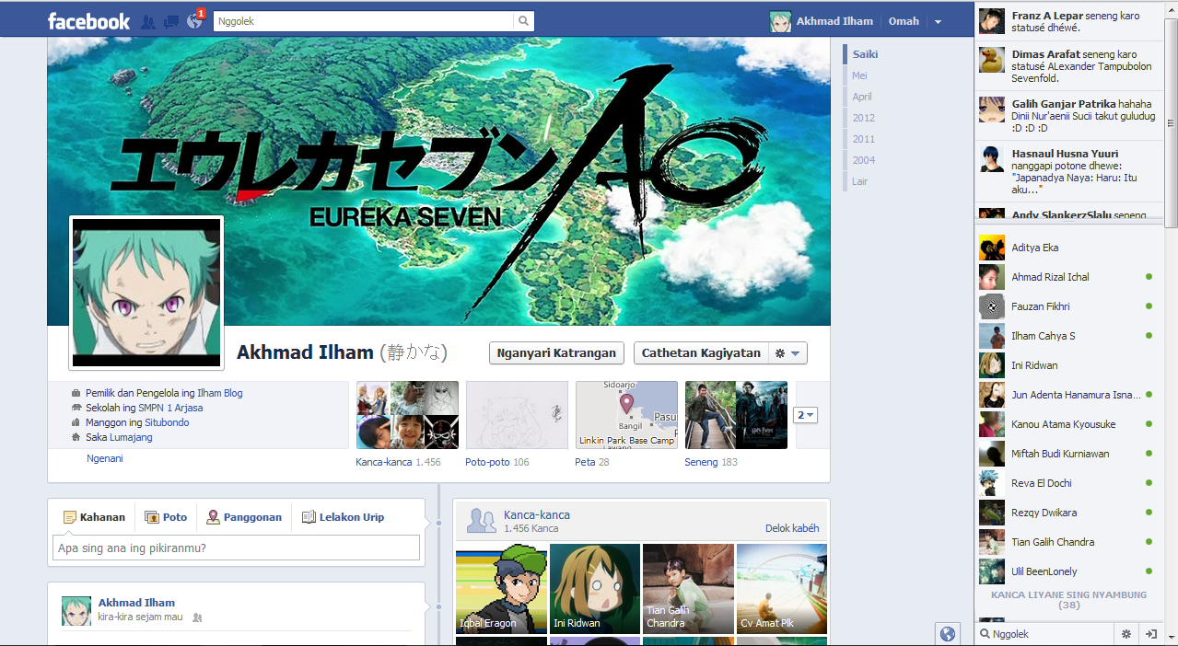Click the post audience icon near timestamp

click(197, 617)
